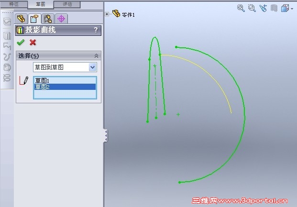
Task: Click the curve through reference points icon
Action: 7,67
